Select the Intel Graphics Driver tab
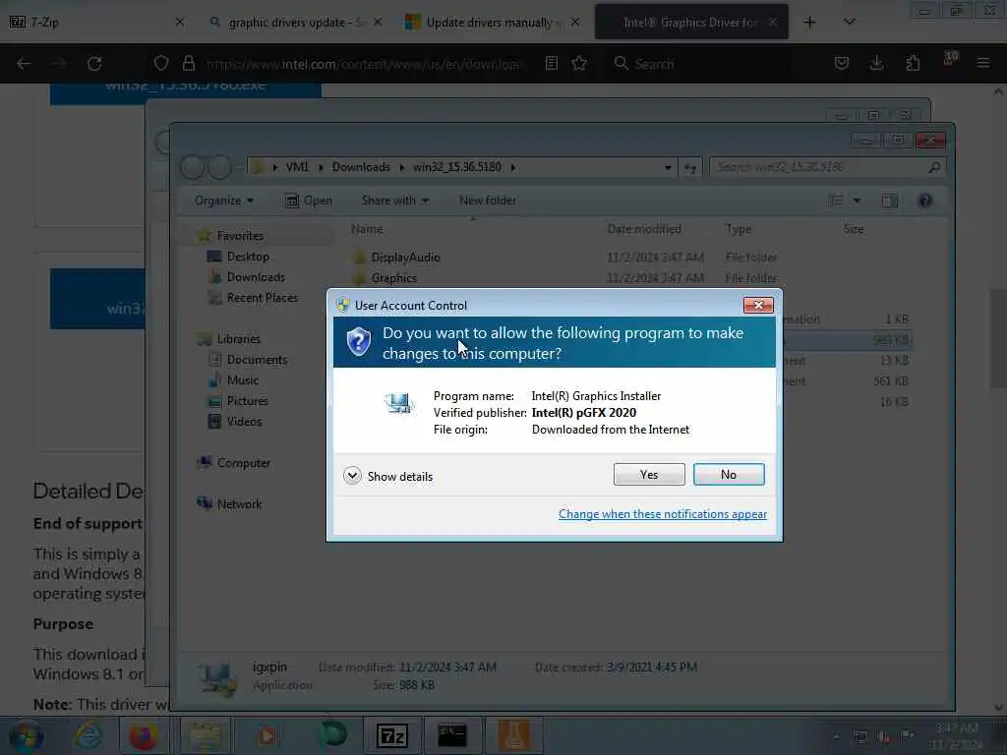Image resolution: width=1007 pixels, height=755 pixels. click(689, 22)
